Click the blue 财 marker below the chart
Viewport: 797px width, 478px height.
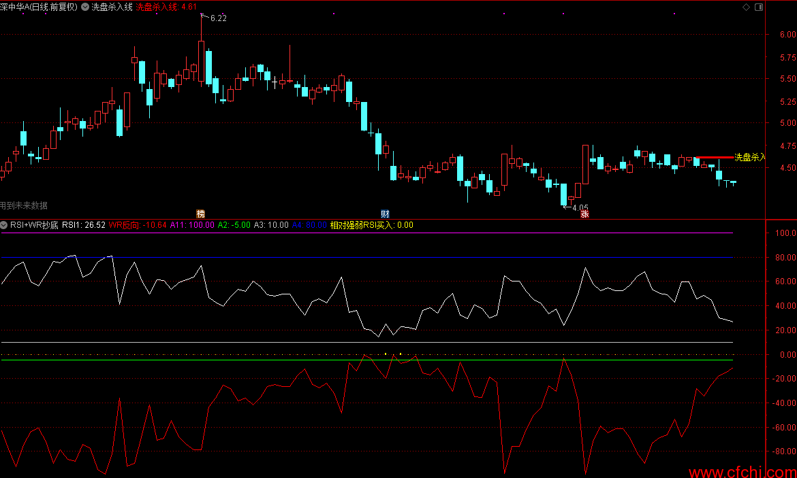pyautogui.click(x=386, y=214)
